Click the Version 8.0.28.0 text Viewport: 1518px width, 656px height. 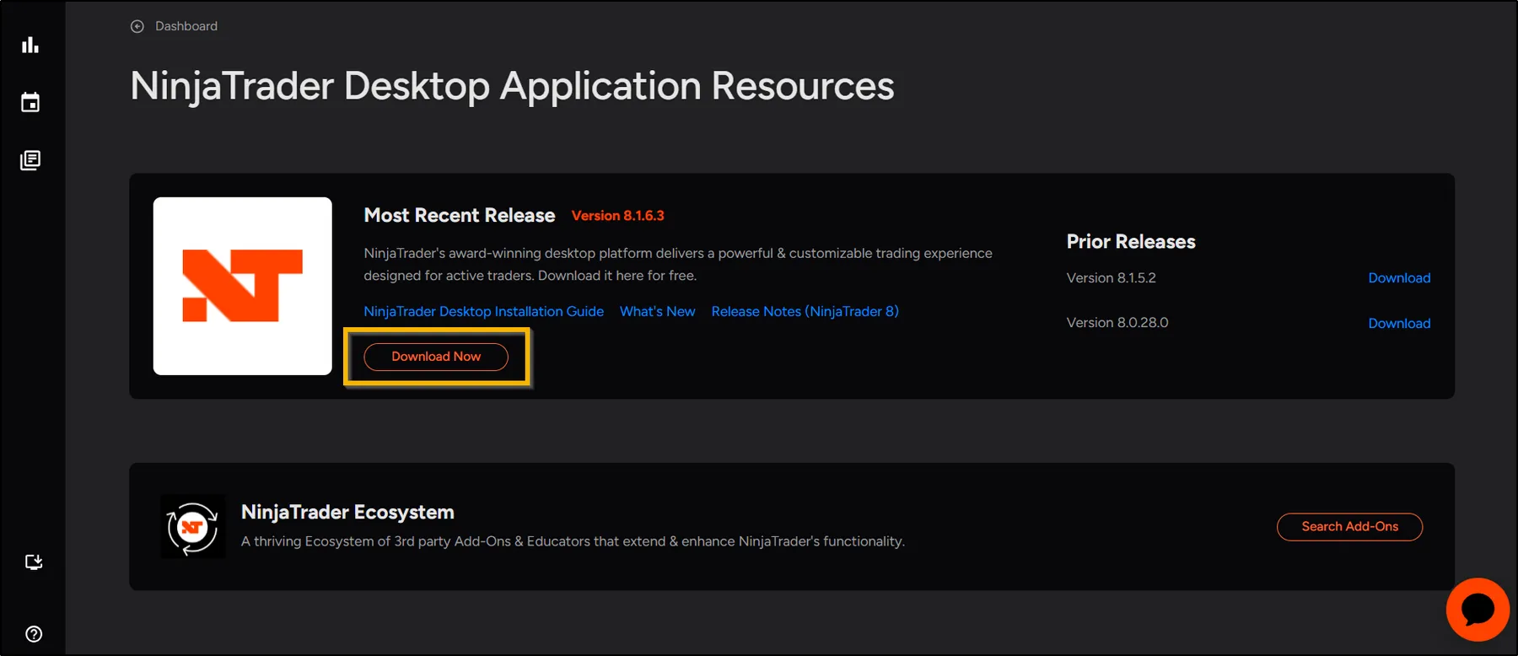1117,323
